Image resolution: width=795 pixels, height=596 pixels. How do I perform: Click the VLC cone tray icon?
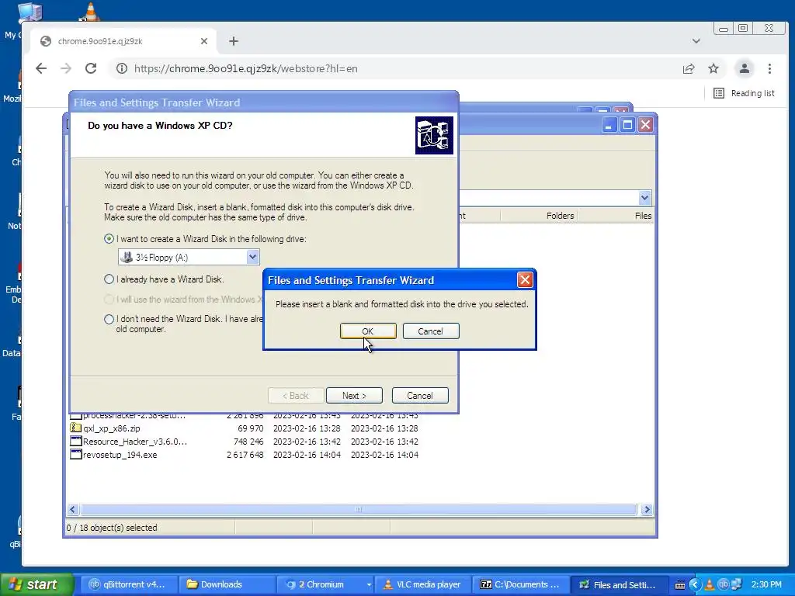(x=710, y=585)
